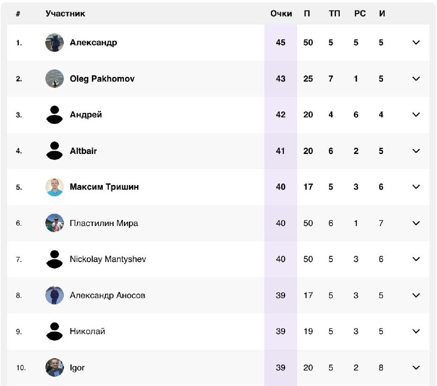
Task: Click the ТП column header
Action: [334, 14]
